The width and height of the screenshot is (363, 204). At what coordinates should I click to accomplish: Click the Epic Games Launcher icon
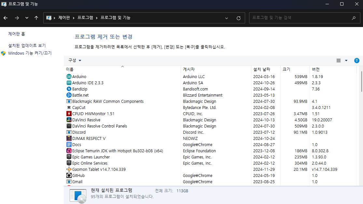(69, 157)
